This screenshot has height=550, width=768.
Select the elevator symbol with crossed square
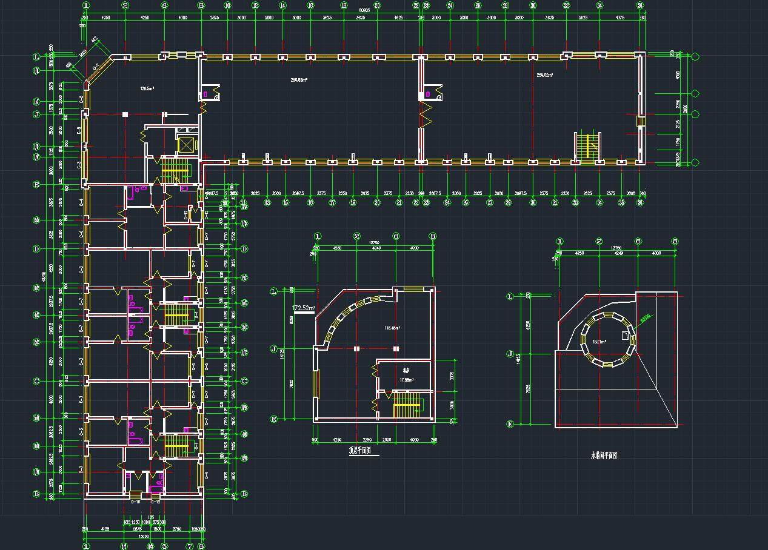[184, 145]
